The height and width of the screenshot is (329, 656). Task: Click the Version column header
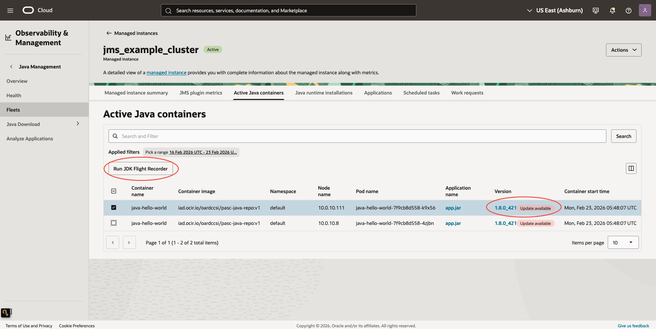coord(503,191)
